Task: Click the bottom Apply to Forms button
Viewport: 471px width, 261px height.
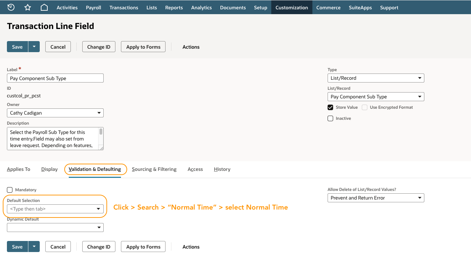Action: 143,246
